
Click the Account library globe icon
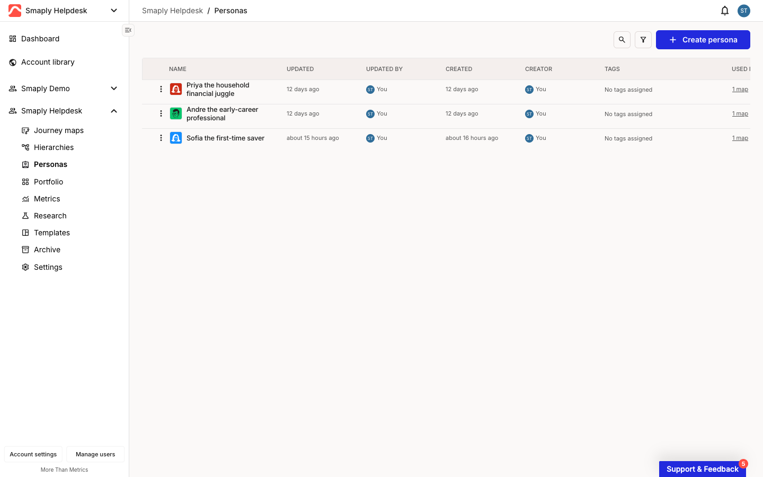click(x=13, y=62)
